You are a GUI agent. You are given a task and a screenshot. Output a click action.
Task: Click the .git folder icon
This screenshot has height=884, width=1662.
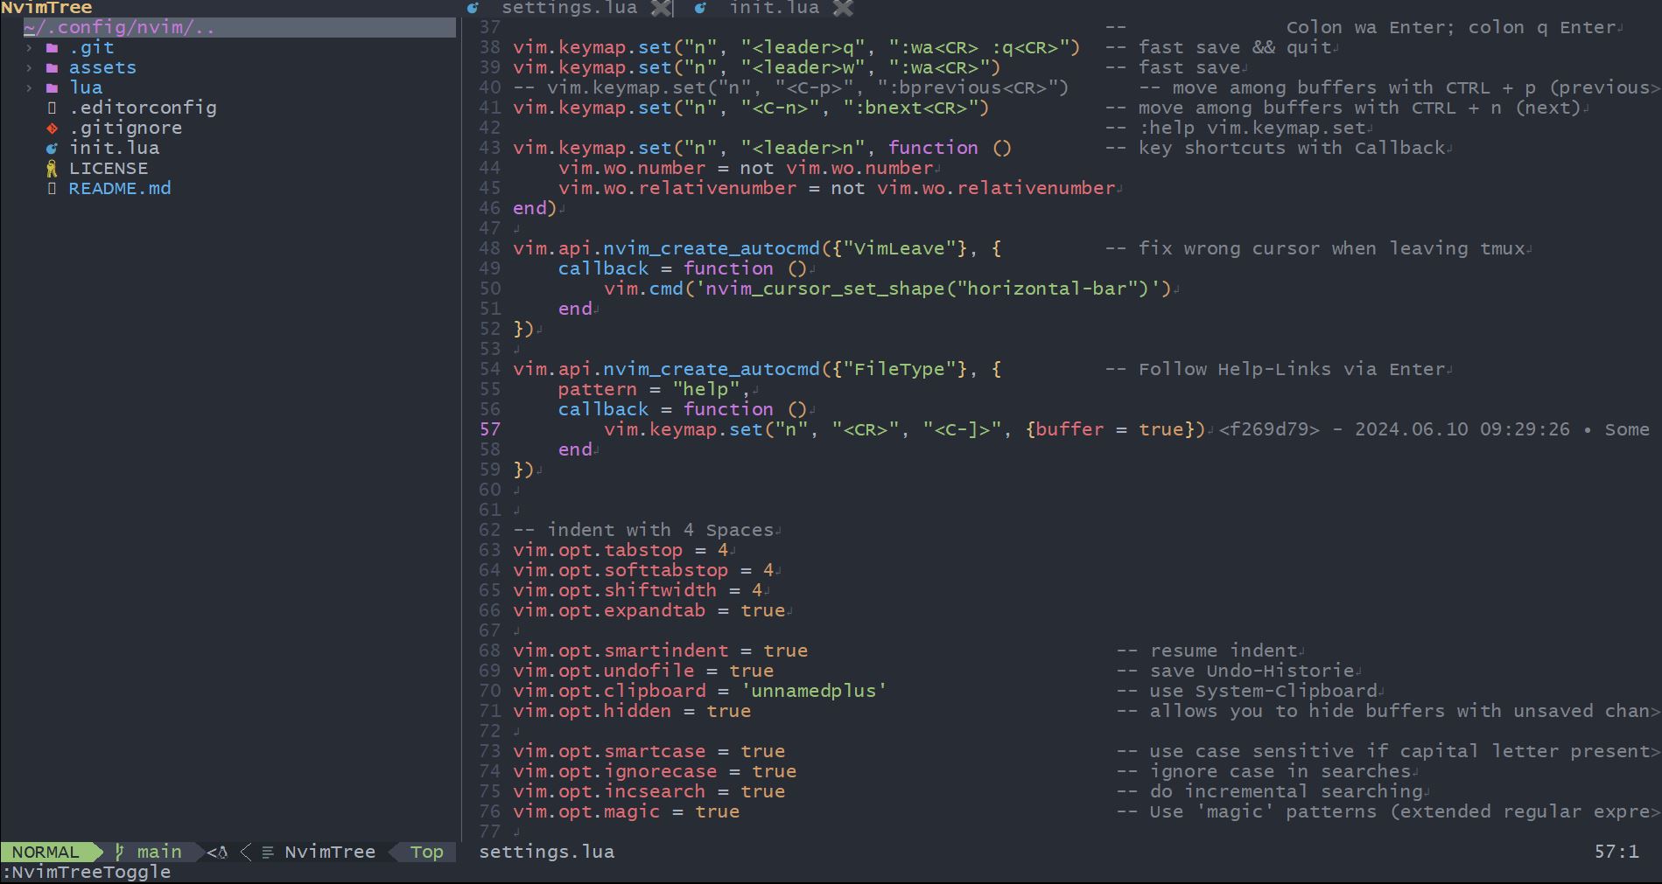(x=52, y=48)
